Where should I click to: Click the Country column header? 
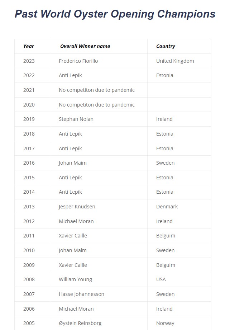click(x=166, y=46)
